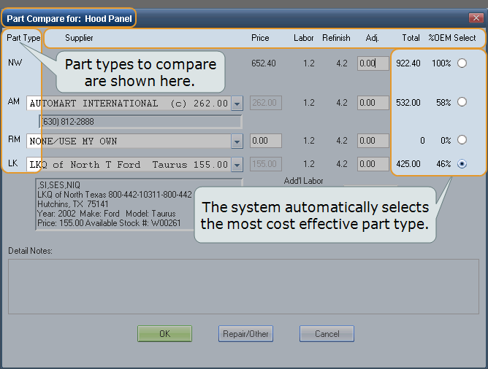Click the LK price field showing 155.00
This screenshot has width=488, height=369.
(267, 165)
